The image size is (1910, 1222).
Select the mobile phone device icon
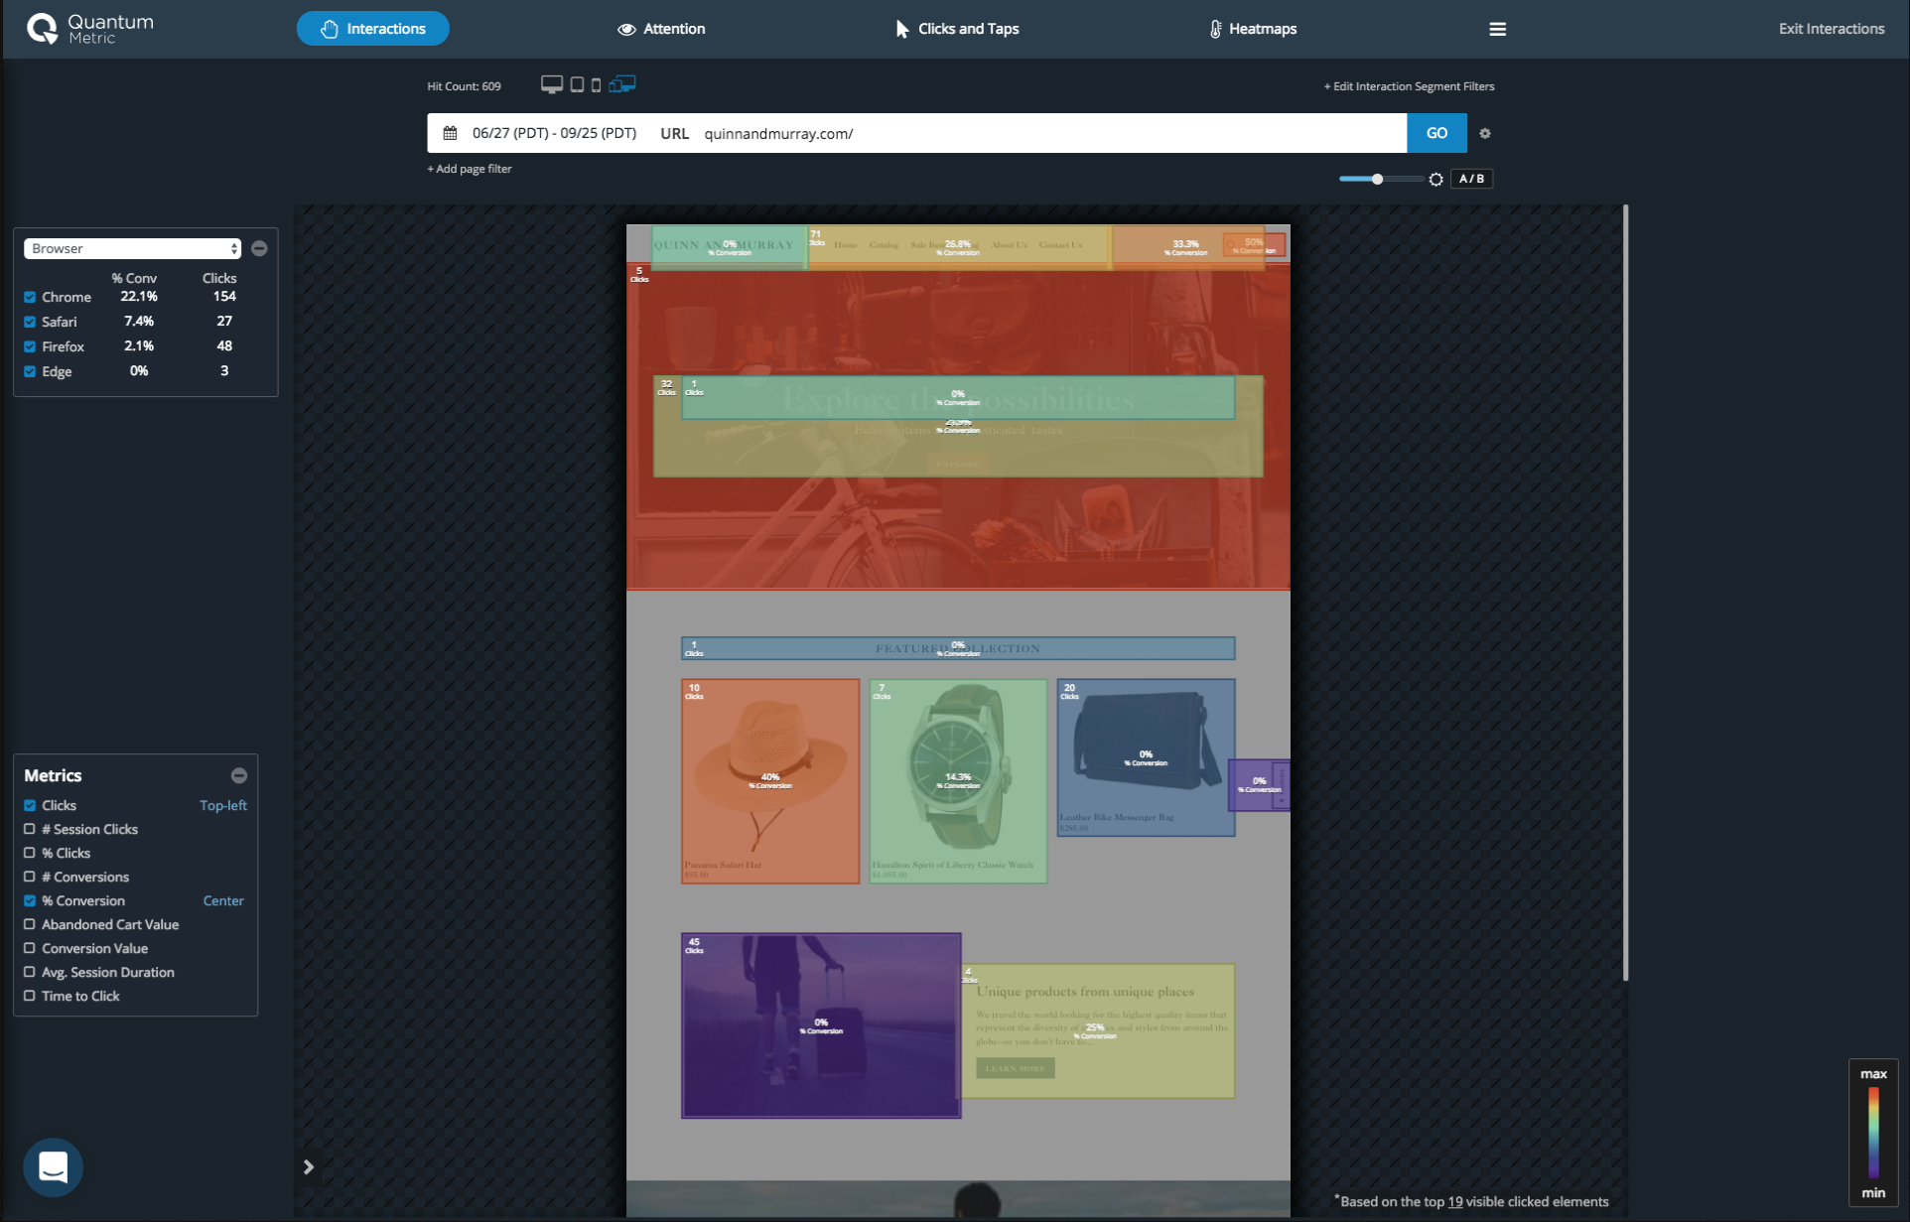click(x=596, y=85)
